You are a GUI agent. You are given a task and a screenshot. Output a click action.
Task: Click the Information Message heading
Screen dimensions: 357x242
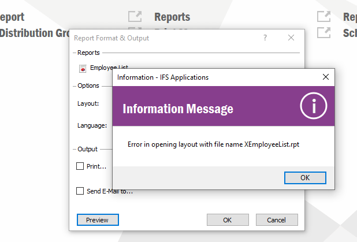[178, 109]
